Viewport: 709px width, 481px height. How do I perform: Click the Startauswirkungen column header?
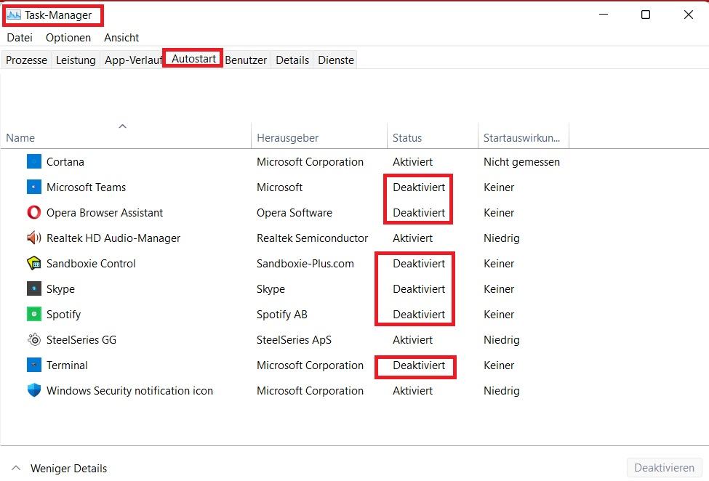click(523, 138)
